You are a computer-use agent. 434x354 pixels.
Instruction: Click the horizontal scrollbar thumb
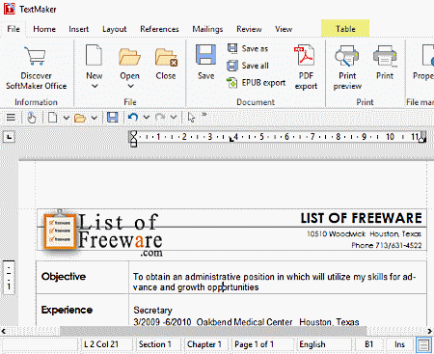213,331
